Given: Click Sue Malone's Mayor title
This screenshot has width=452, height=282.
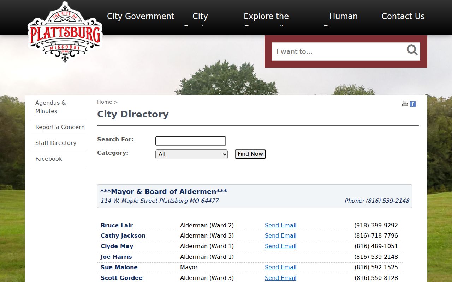Looking at the screenshot, I should 189,267.
